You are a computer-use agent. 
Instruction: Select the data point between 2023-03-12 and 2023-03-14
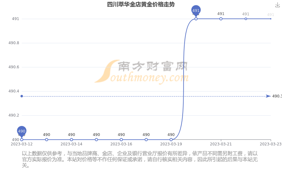[47, 140]
